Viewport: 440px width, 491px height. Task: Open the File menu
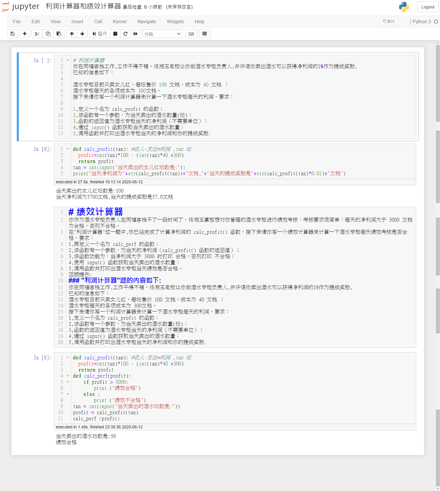[17, 21]
